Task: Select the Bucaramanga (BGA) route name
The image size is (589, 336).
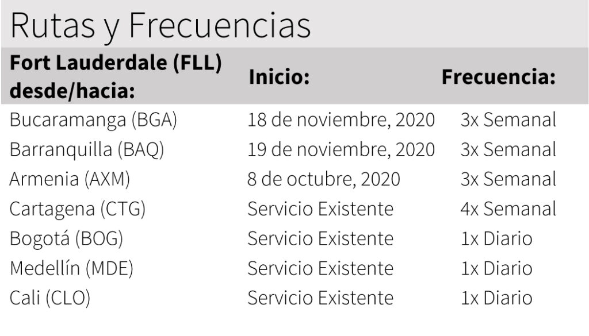Action: point(93,120)
